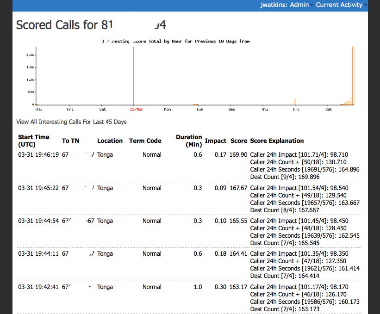Expand the Current Activity dropdown

tap(340, 5)
